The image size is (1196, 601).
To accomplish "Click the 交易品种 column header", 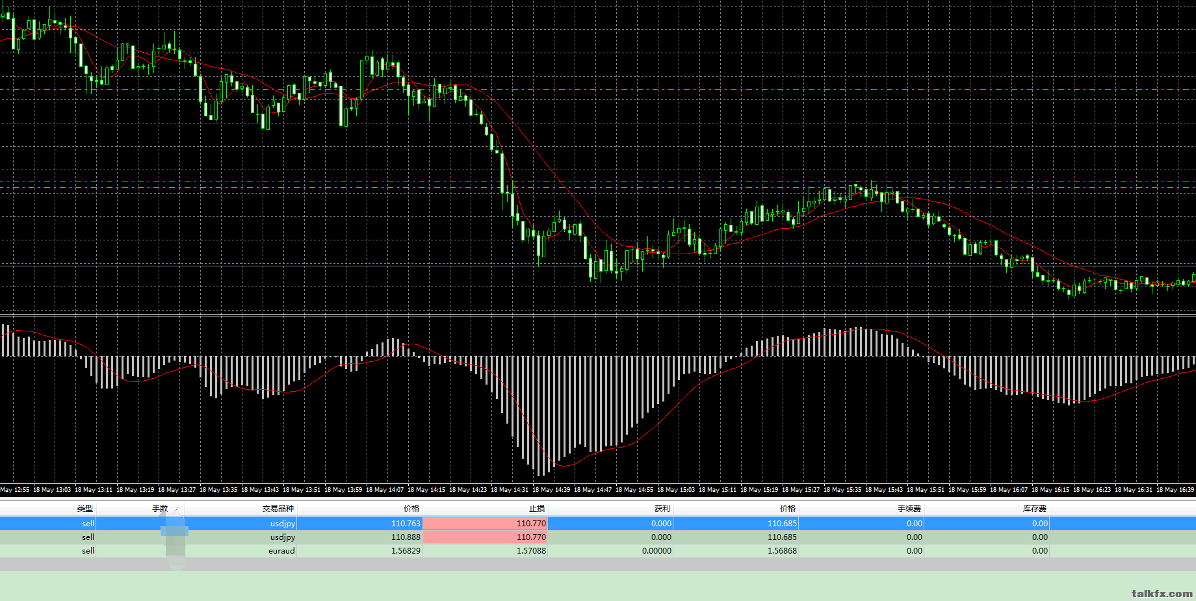I will (278, 509).
